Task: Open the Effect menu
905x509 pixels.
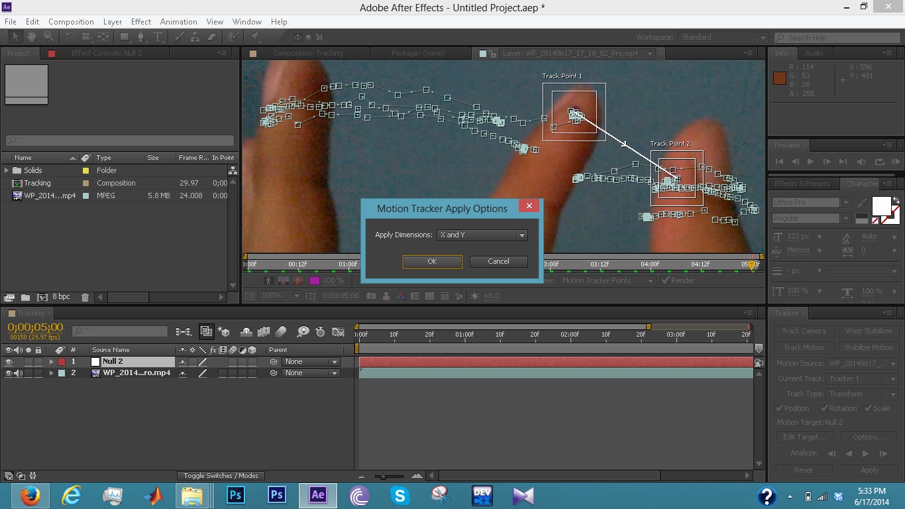Action: 141,22
